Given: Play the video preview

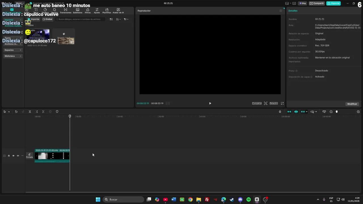Looking at the screenshot, I should click(210, 103).
